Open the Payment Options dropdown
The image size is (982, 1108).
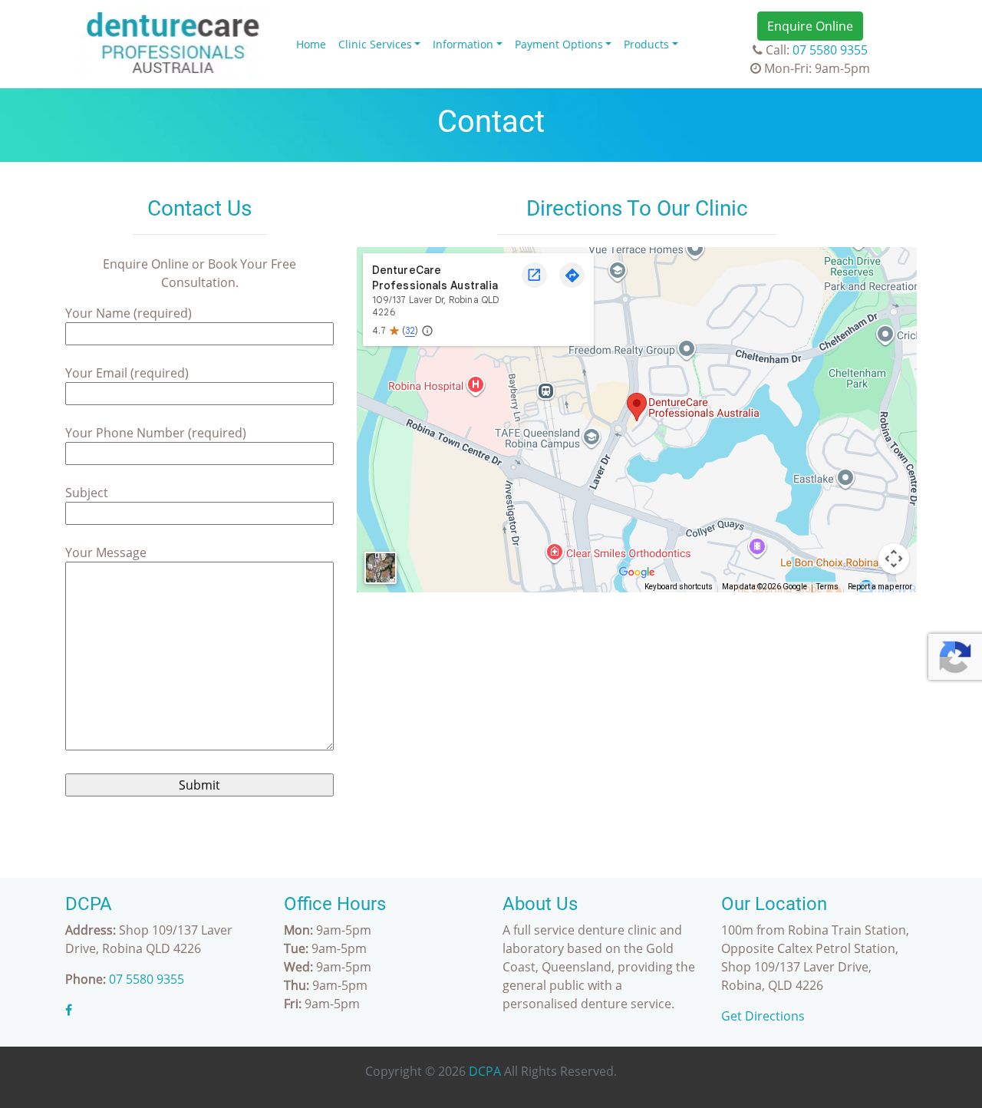click(x=563, y=45)
